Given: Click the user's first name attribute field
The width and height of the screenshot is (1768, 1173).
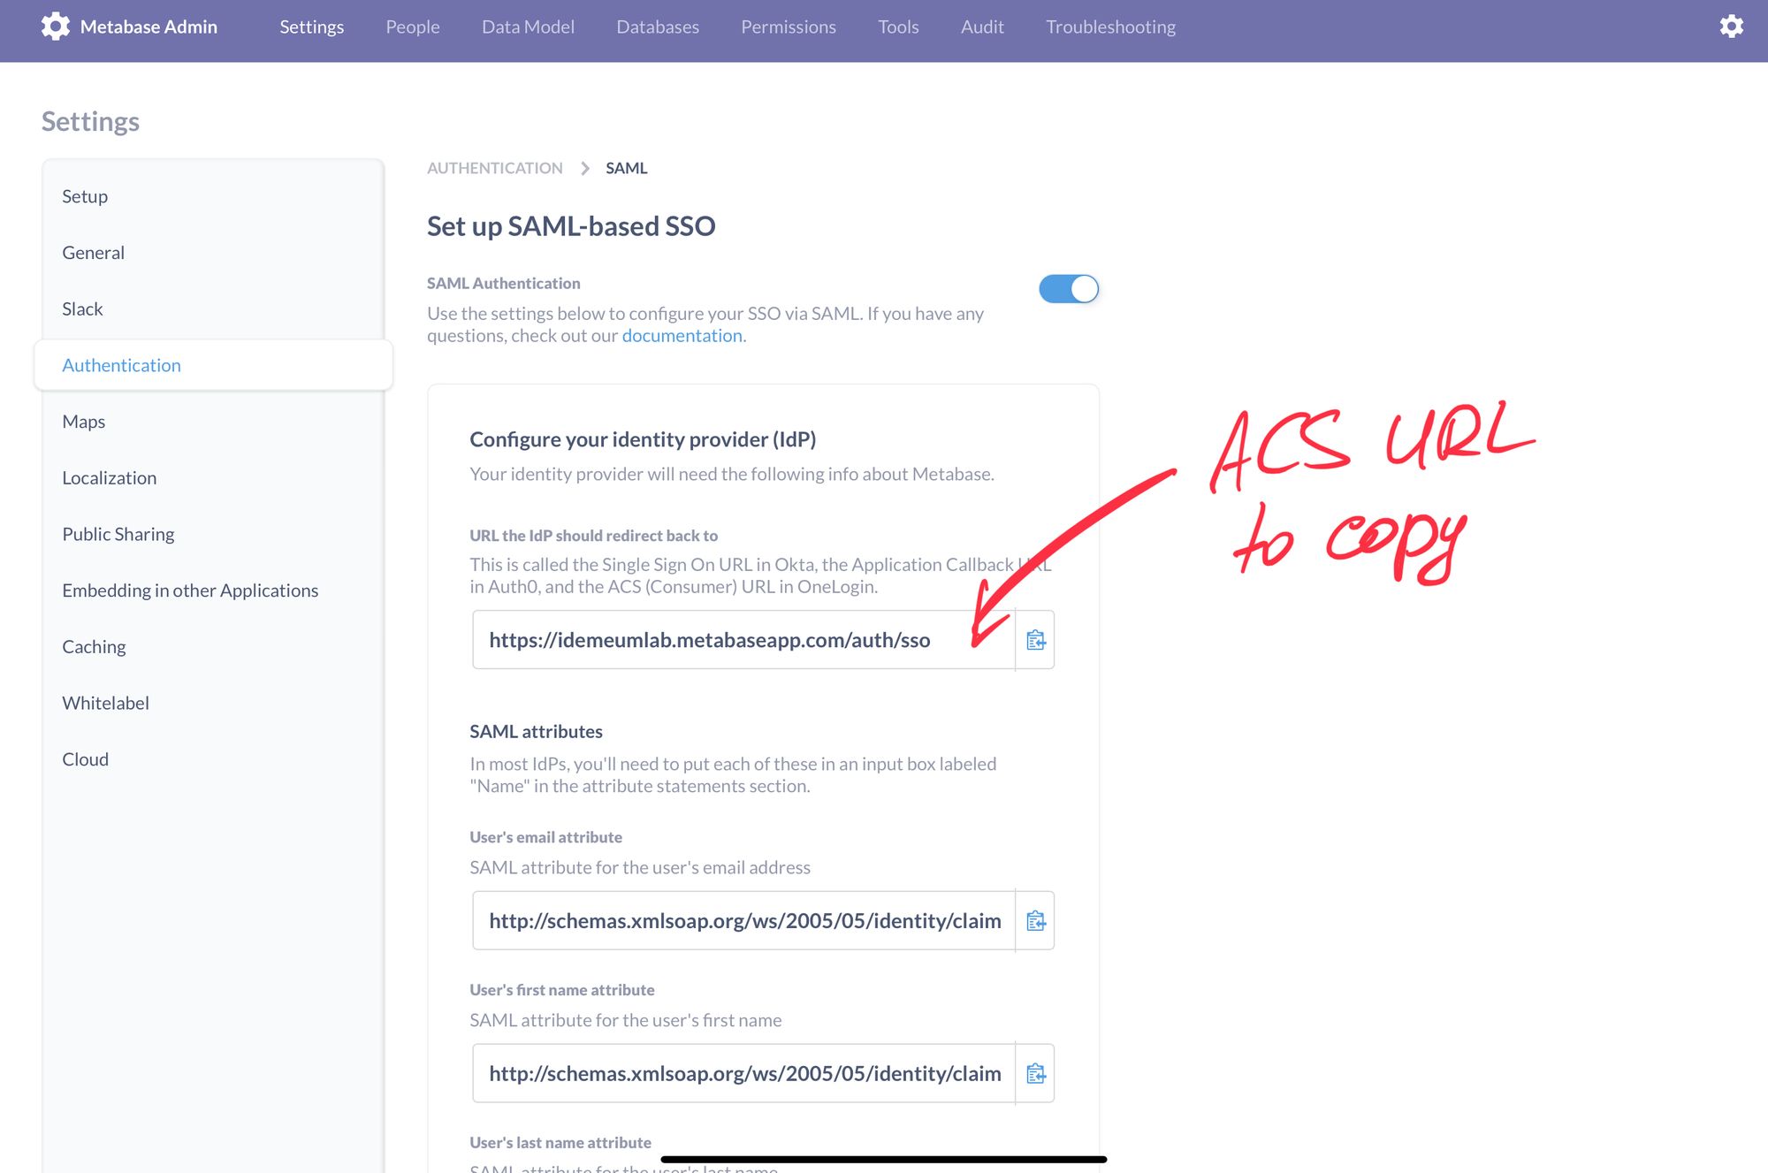Looking at the screenshot, I should click(743, 1074).
